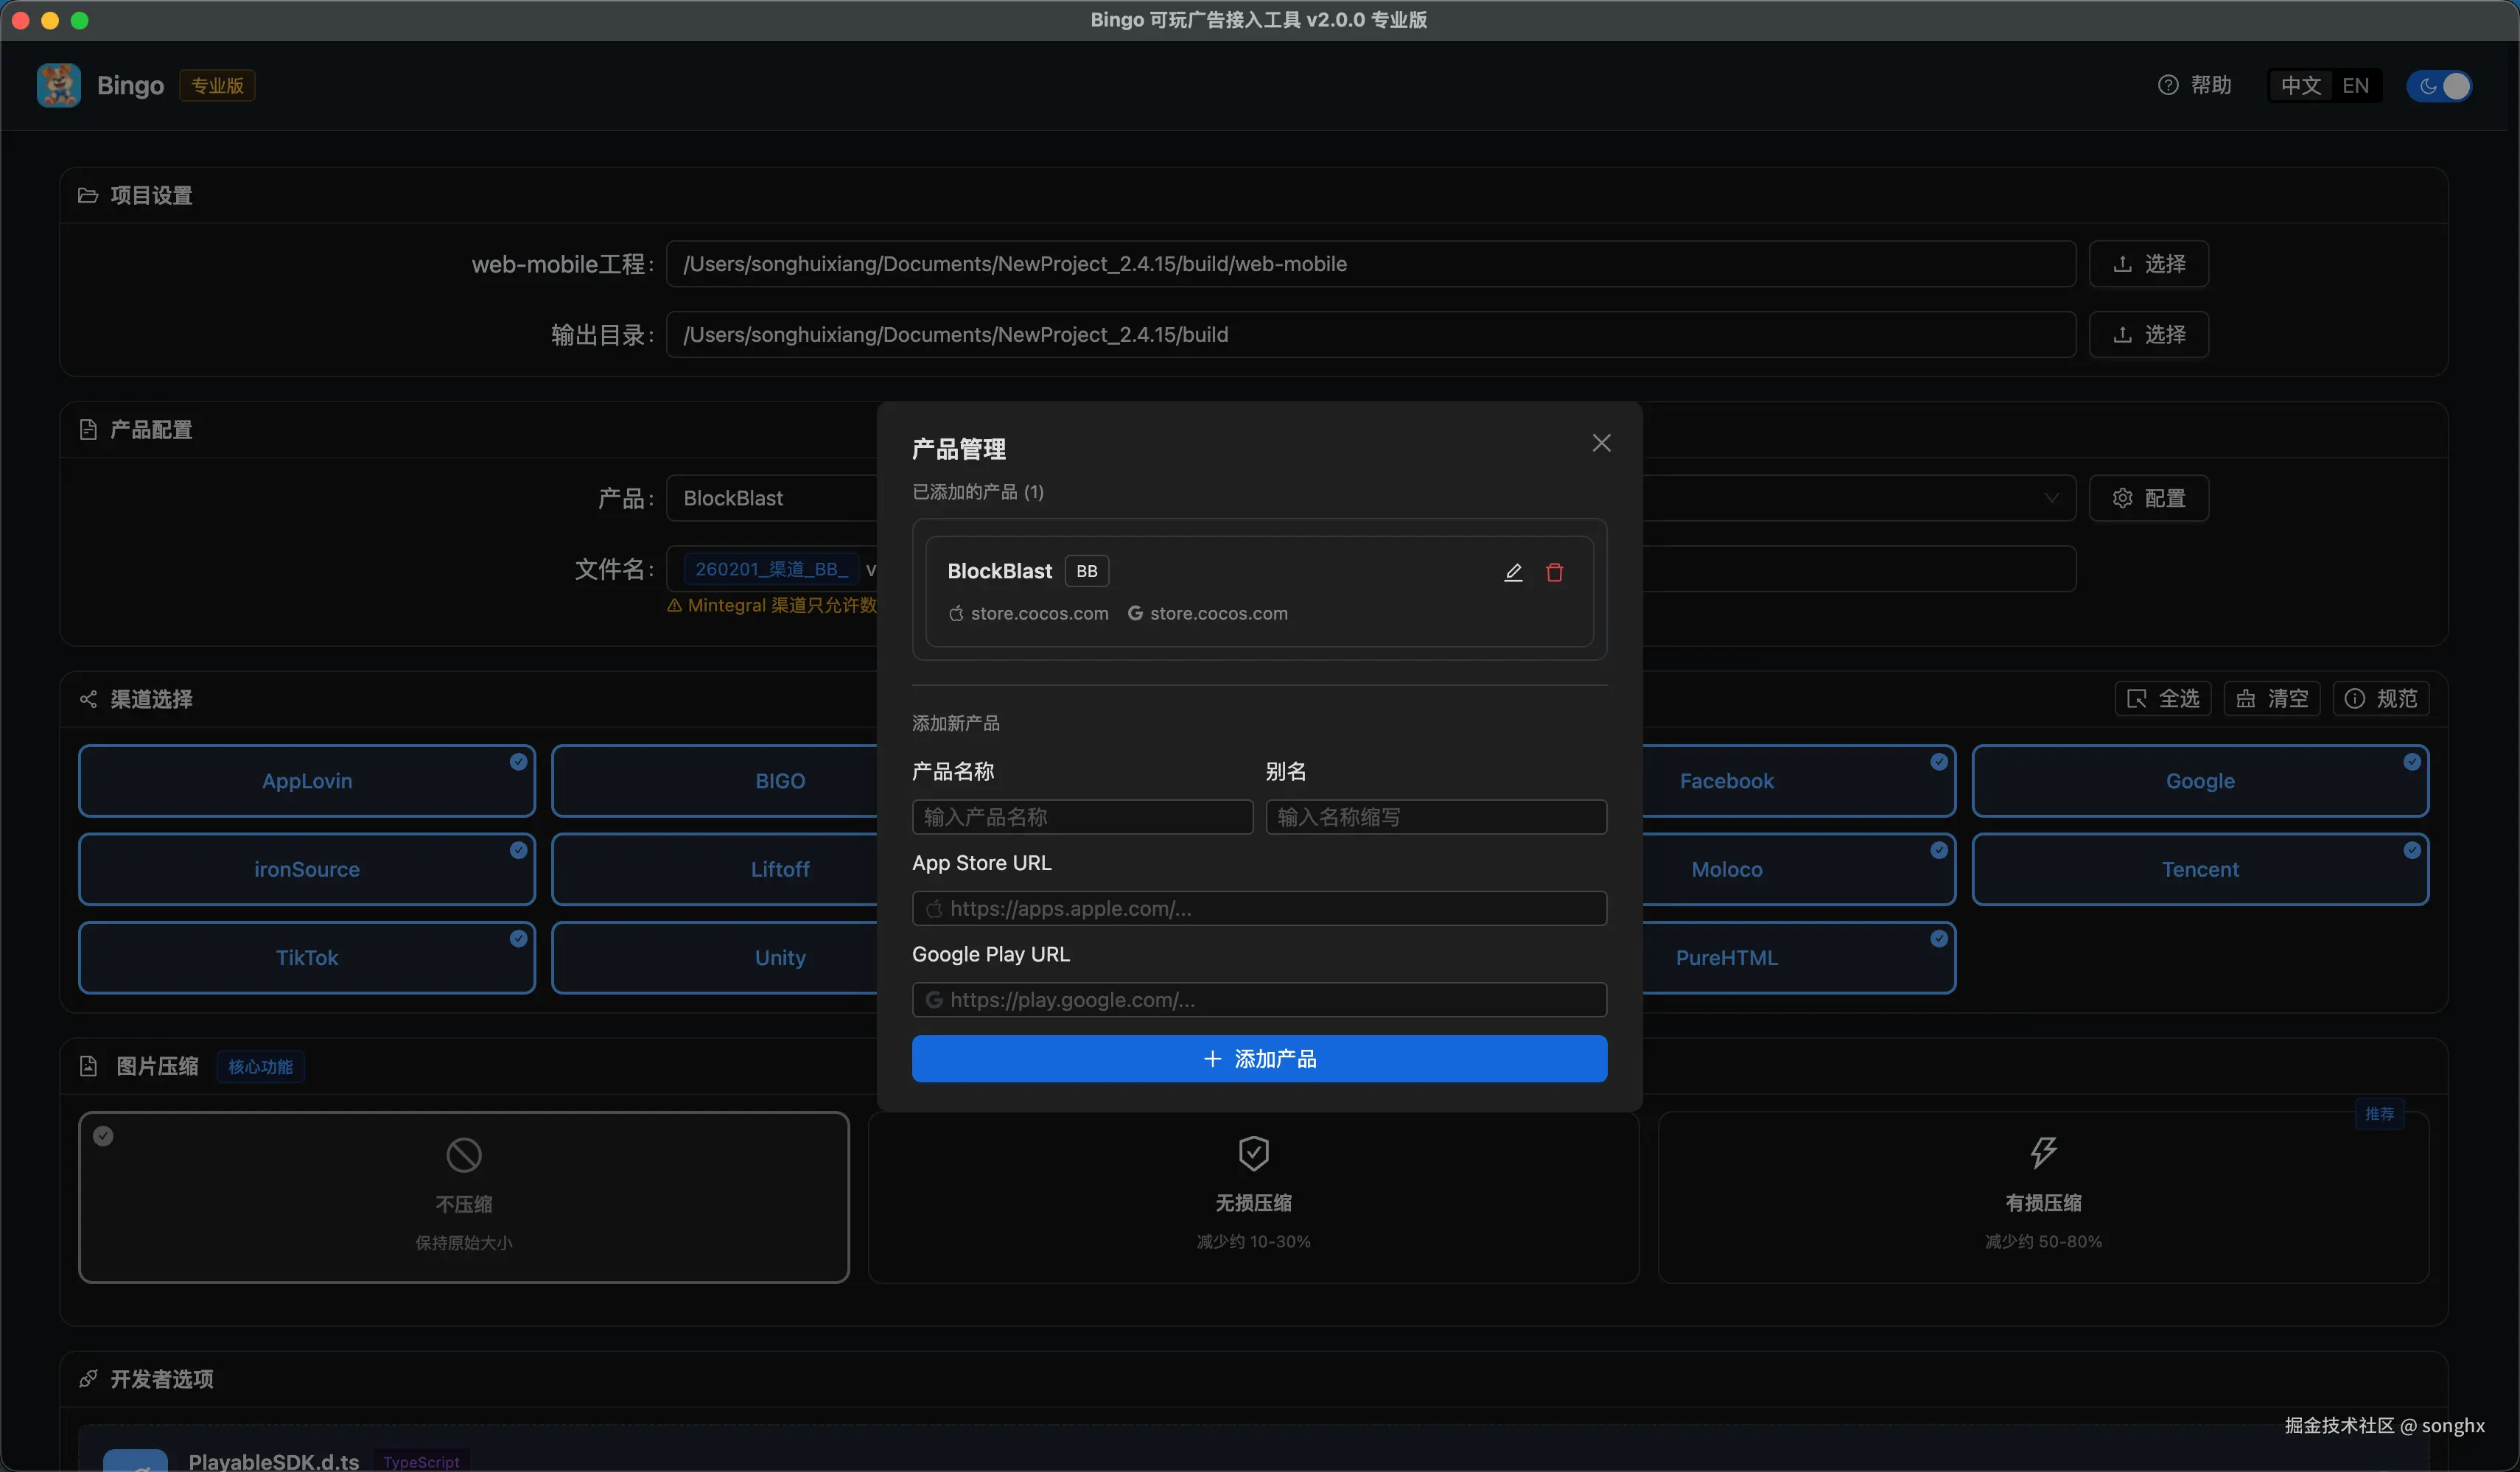Focus the App Store URL field
Viewport: 2520px width, 1472px height.
click(1259, 908)
